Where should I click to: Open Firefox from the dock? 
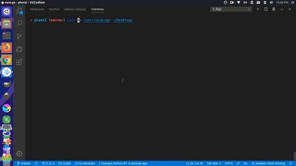[6, 47]
